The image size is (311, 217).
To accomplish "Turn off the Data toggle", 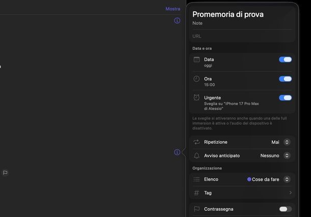I will tap(285, 59).
